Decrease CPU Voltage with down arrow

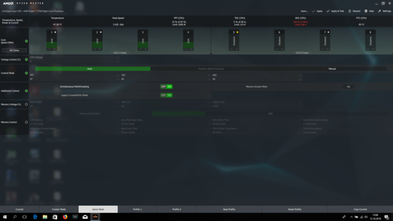pos(118,61)
